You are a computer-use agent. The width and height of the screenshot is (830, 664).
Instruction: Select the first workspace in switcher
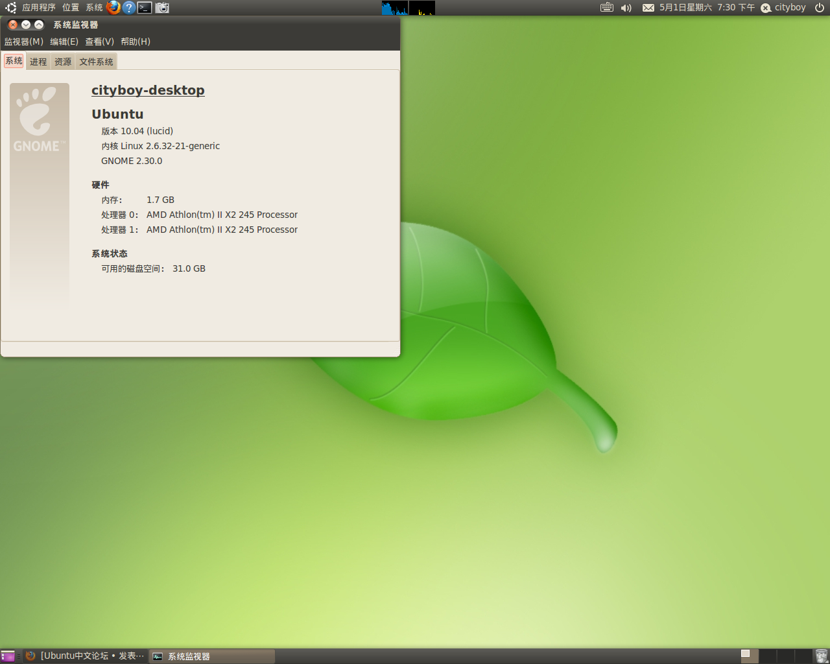[x=750, y=656]
